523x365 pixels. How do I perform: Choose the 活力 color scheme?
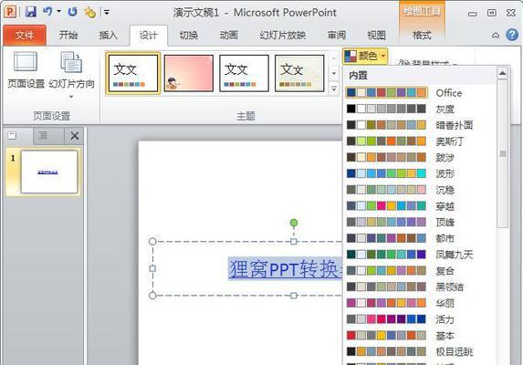[420, 319]
